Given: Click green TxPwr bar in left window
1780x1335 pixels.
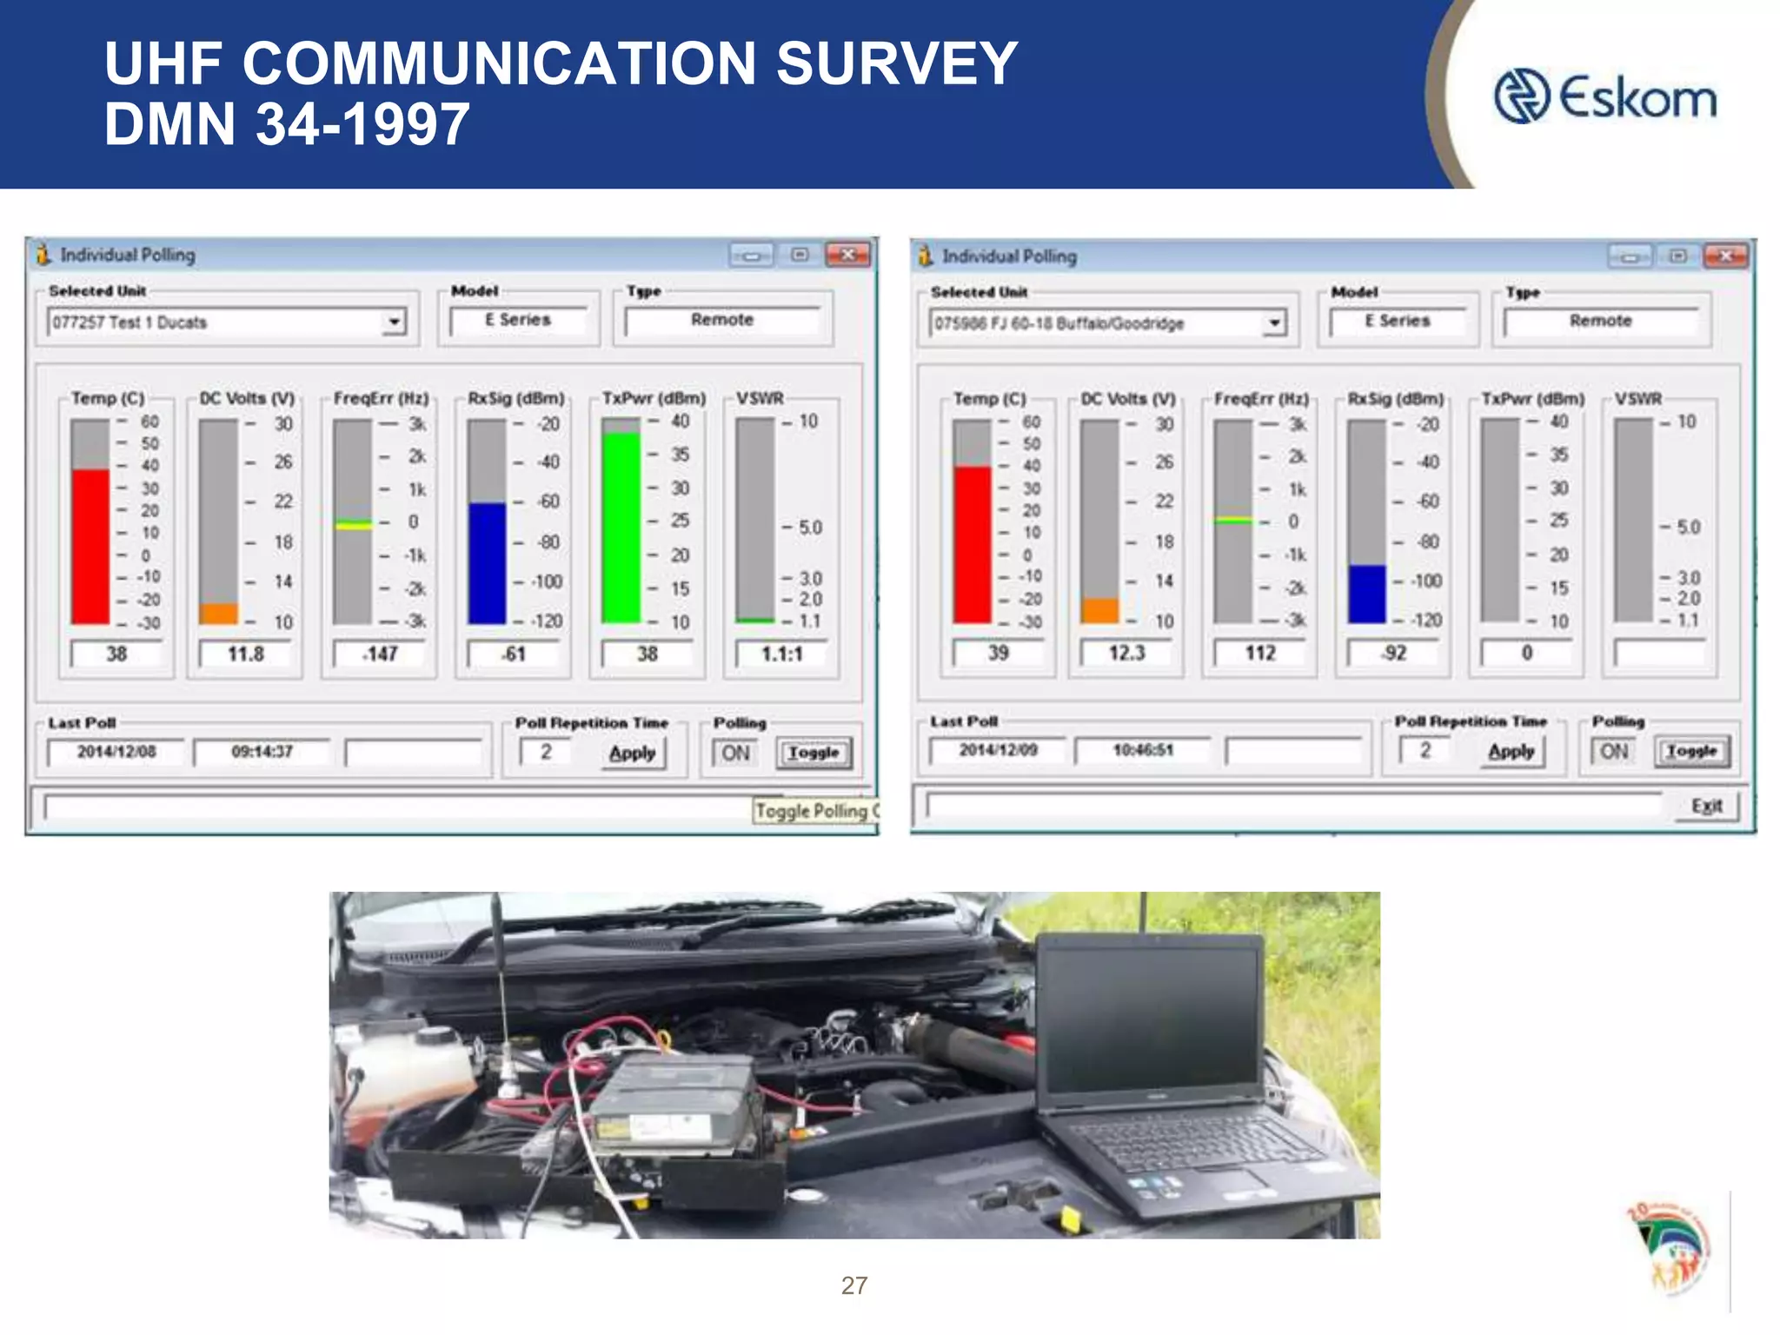Looking at the screenshot, I should coord(621,528).
